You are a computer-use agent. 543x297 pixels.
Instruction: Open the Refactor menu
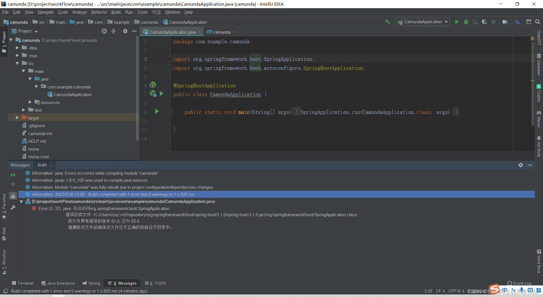pos(99,12)
